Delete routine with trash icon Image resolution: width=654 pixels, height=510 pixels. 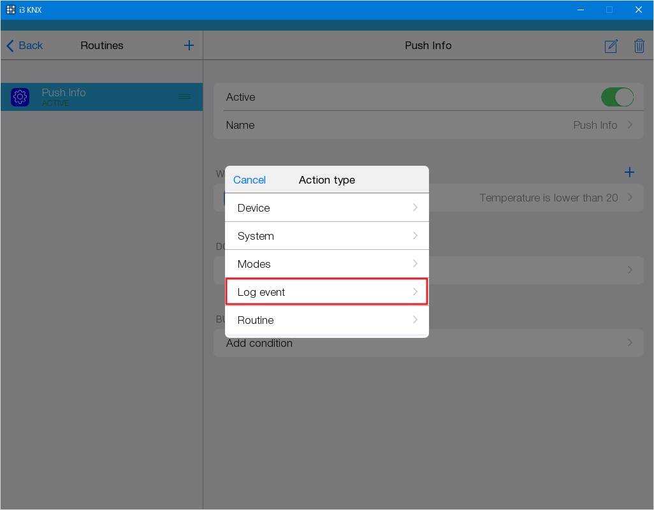pos(639,46)
